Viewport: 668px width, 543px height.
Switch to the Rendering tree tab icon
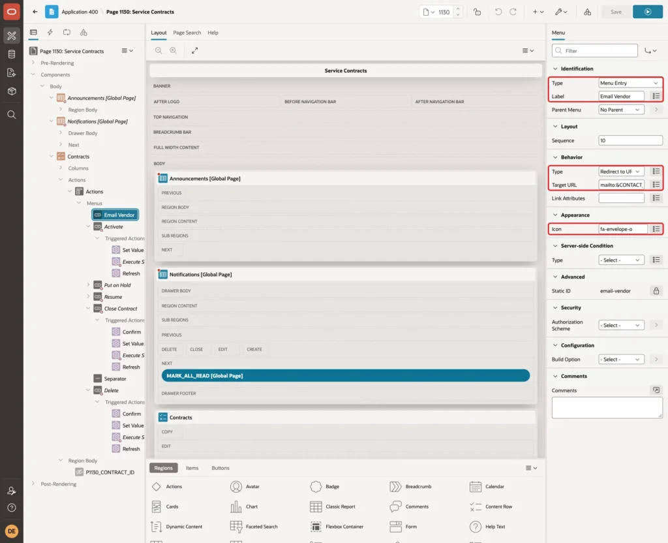coord(33,33)
